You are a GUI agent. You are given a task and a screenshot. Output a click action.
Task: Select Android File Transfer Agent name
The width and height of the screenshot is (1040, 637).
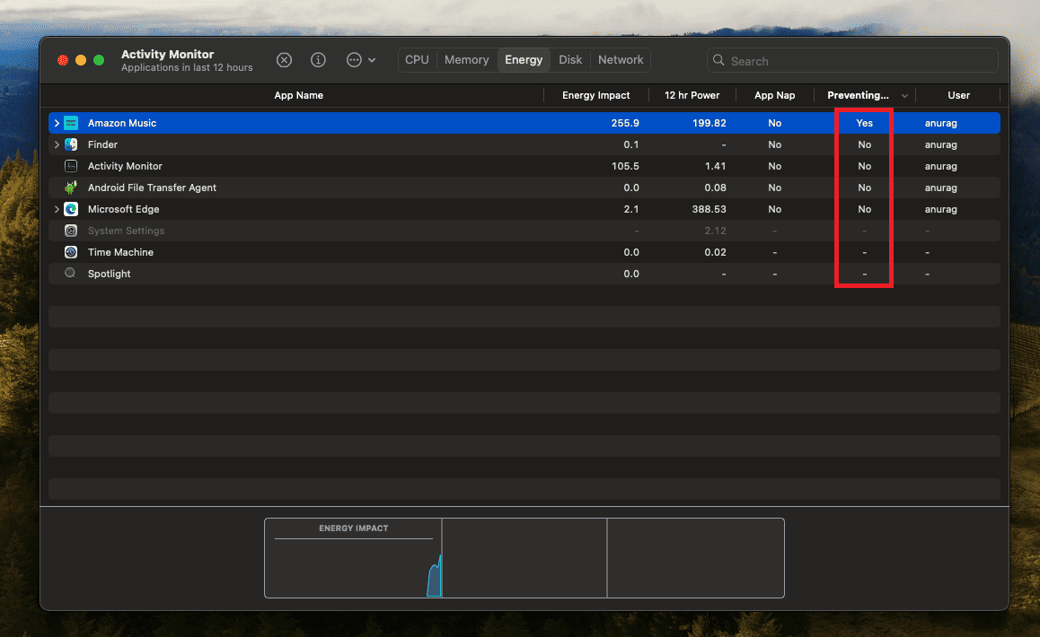pyautogui.click(x=152, y=188)
